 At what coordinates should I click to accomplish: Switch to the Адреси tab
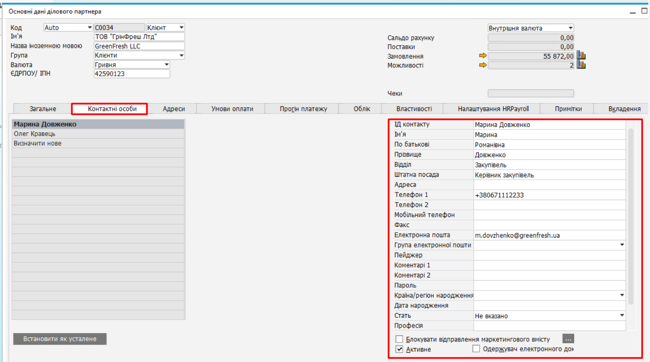174,109
